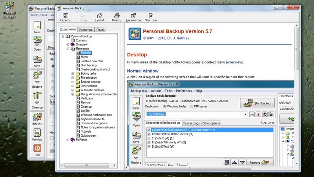Switch to the Содержание tab
Screen dimensions: 314x177
point(68,29)
